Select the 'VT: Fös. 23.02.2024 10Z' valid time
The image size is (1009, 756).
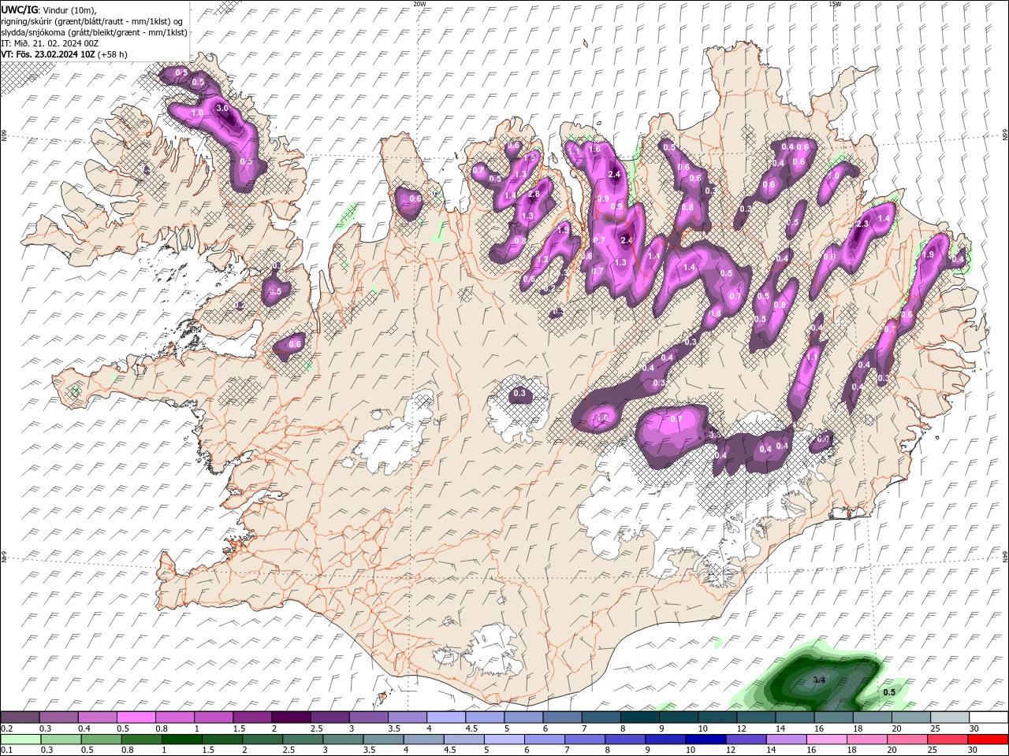click(x=48, y=54)
